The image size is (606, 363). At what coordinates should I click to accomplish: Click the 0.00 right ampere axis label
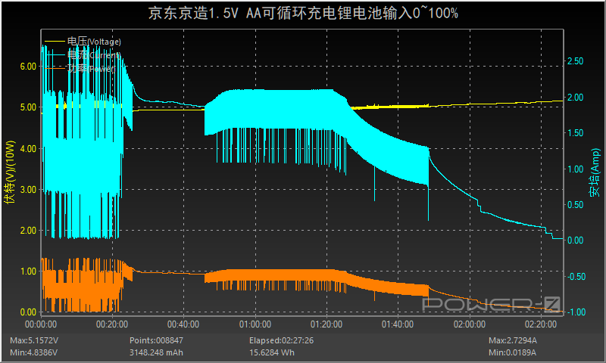pos(576,240)
